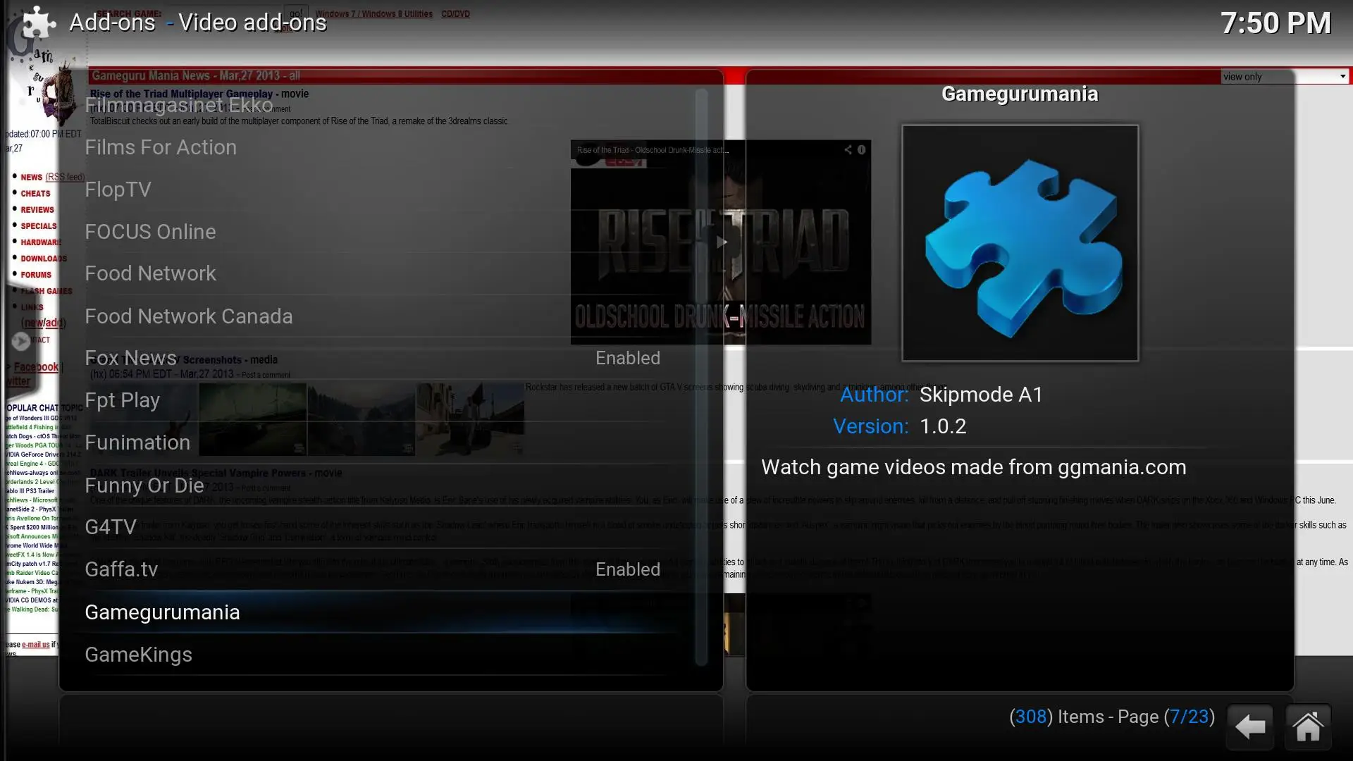Screen dimensions: 1353x761
Task: Open Funimation add-on
Action: pos(376,443)
